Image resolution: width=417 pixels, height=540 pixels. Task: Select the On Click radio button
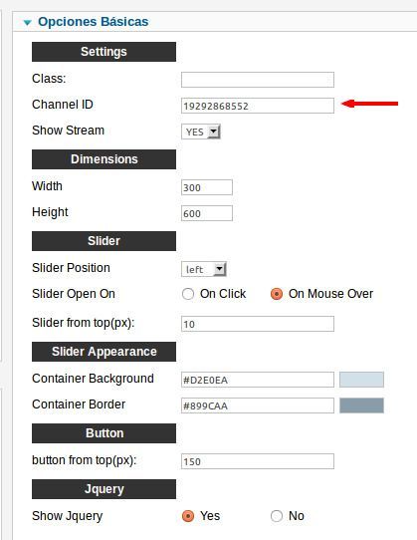click(188, 294)
